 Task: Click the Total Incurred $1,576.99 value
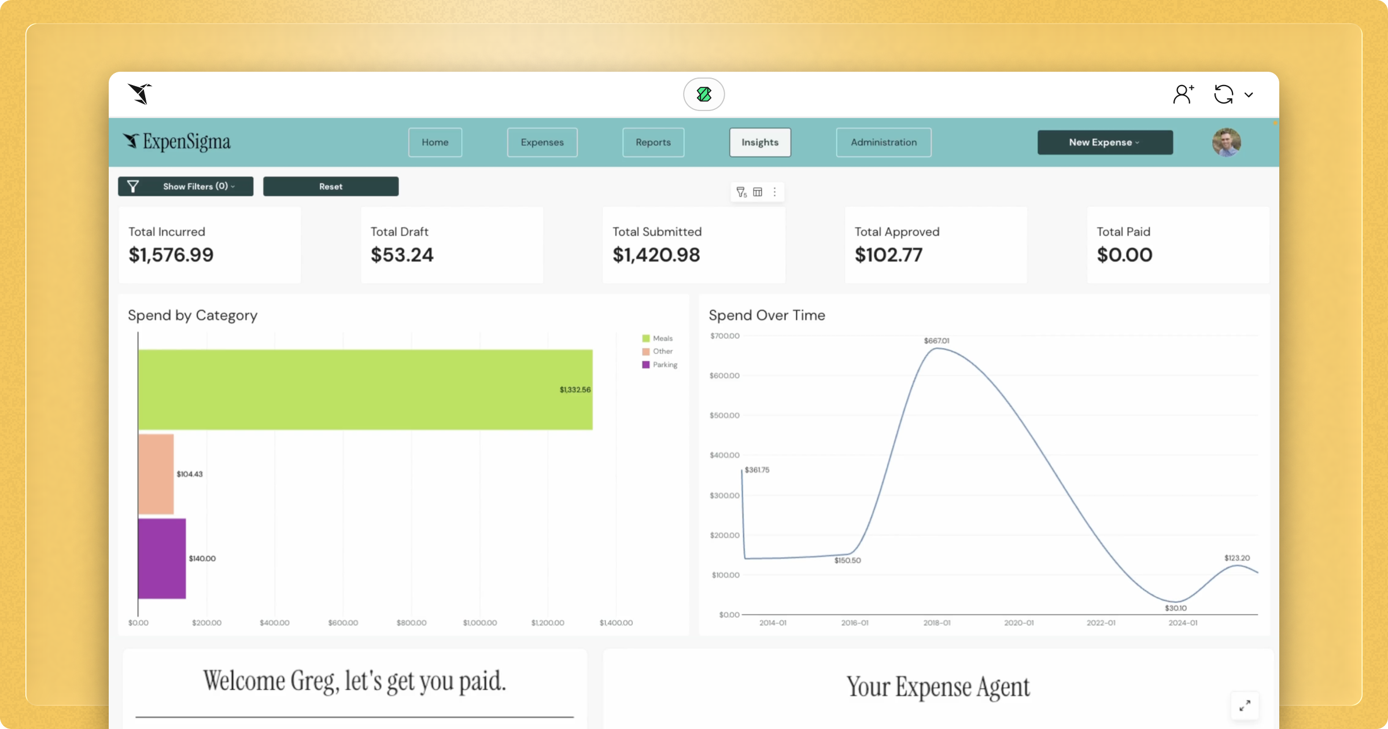pyautogui.click(x=171, y=255)
